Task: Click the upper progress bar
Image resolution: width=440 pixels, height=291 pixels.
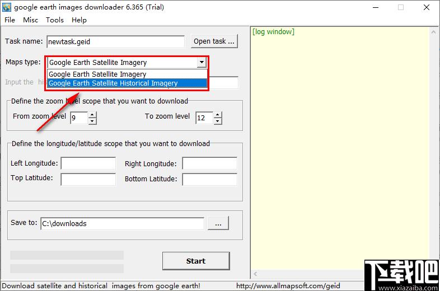Action: [x=67, y=255]
